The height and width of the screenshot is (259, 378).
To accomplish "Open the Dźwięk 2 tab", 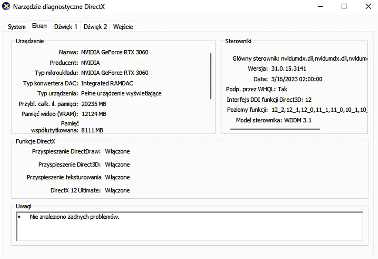I will (x=95, y=26).
